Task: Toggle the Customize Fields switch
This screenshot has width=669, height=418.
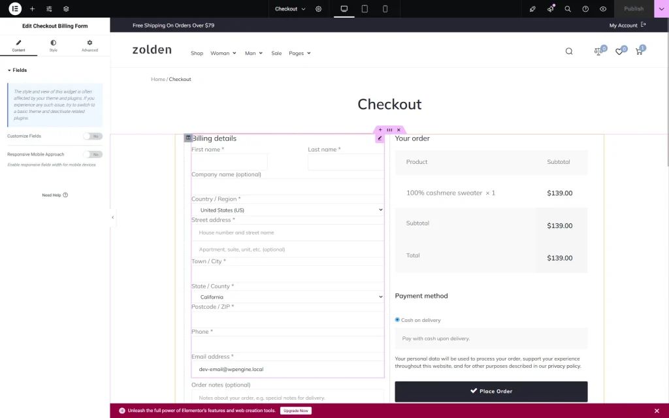Action: tap(93, 136)
